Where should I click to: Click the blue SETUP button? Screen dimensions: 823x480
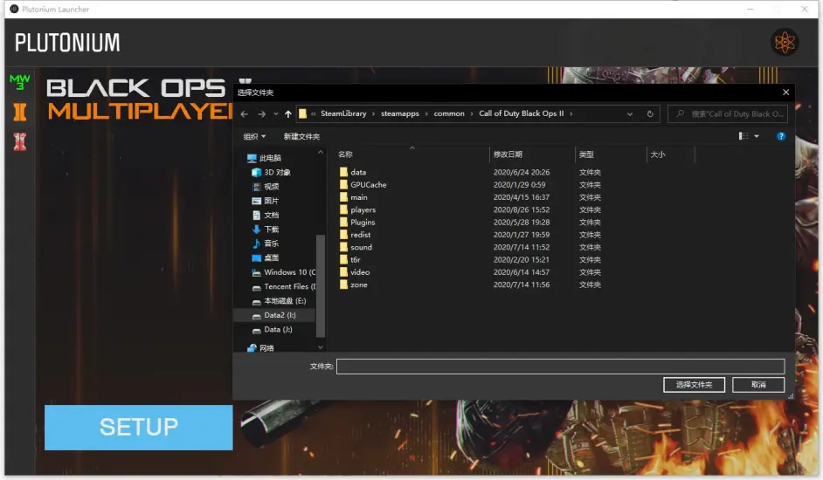pyautogui.click(x=139, y=427)
